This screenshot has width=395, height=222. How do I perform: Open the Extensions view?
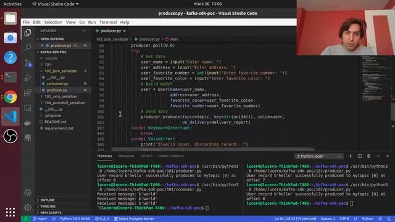tap(28, 92)
